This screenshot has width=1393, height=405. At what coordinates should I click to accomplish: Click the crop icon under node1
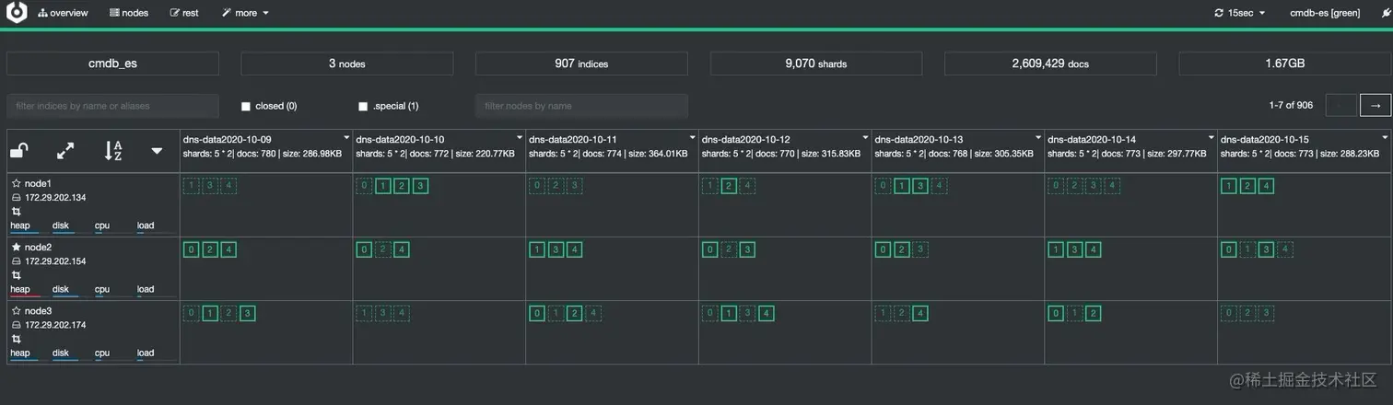17,212
